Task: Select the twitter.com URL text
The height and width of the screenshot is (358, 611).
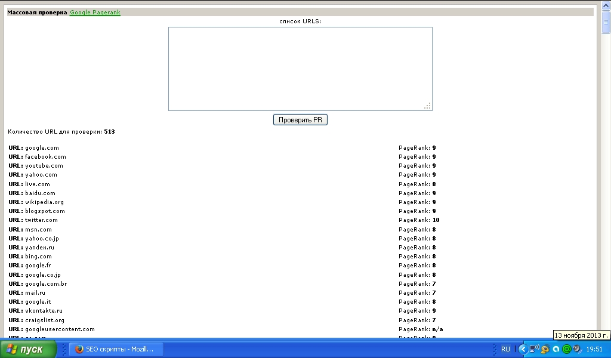Action: 41,220
